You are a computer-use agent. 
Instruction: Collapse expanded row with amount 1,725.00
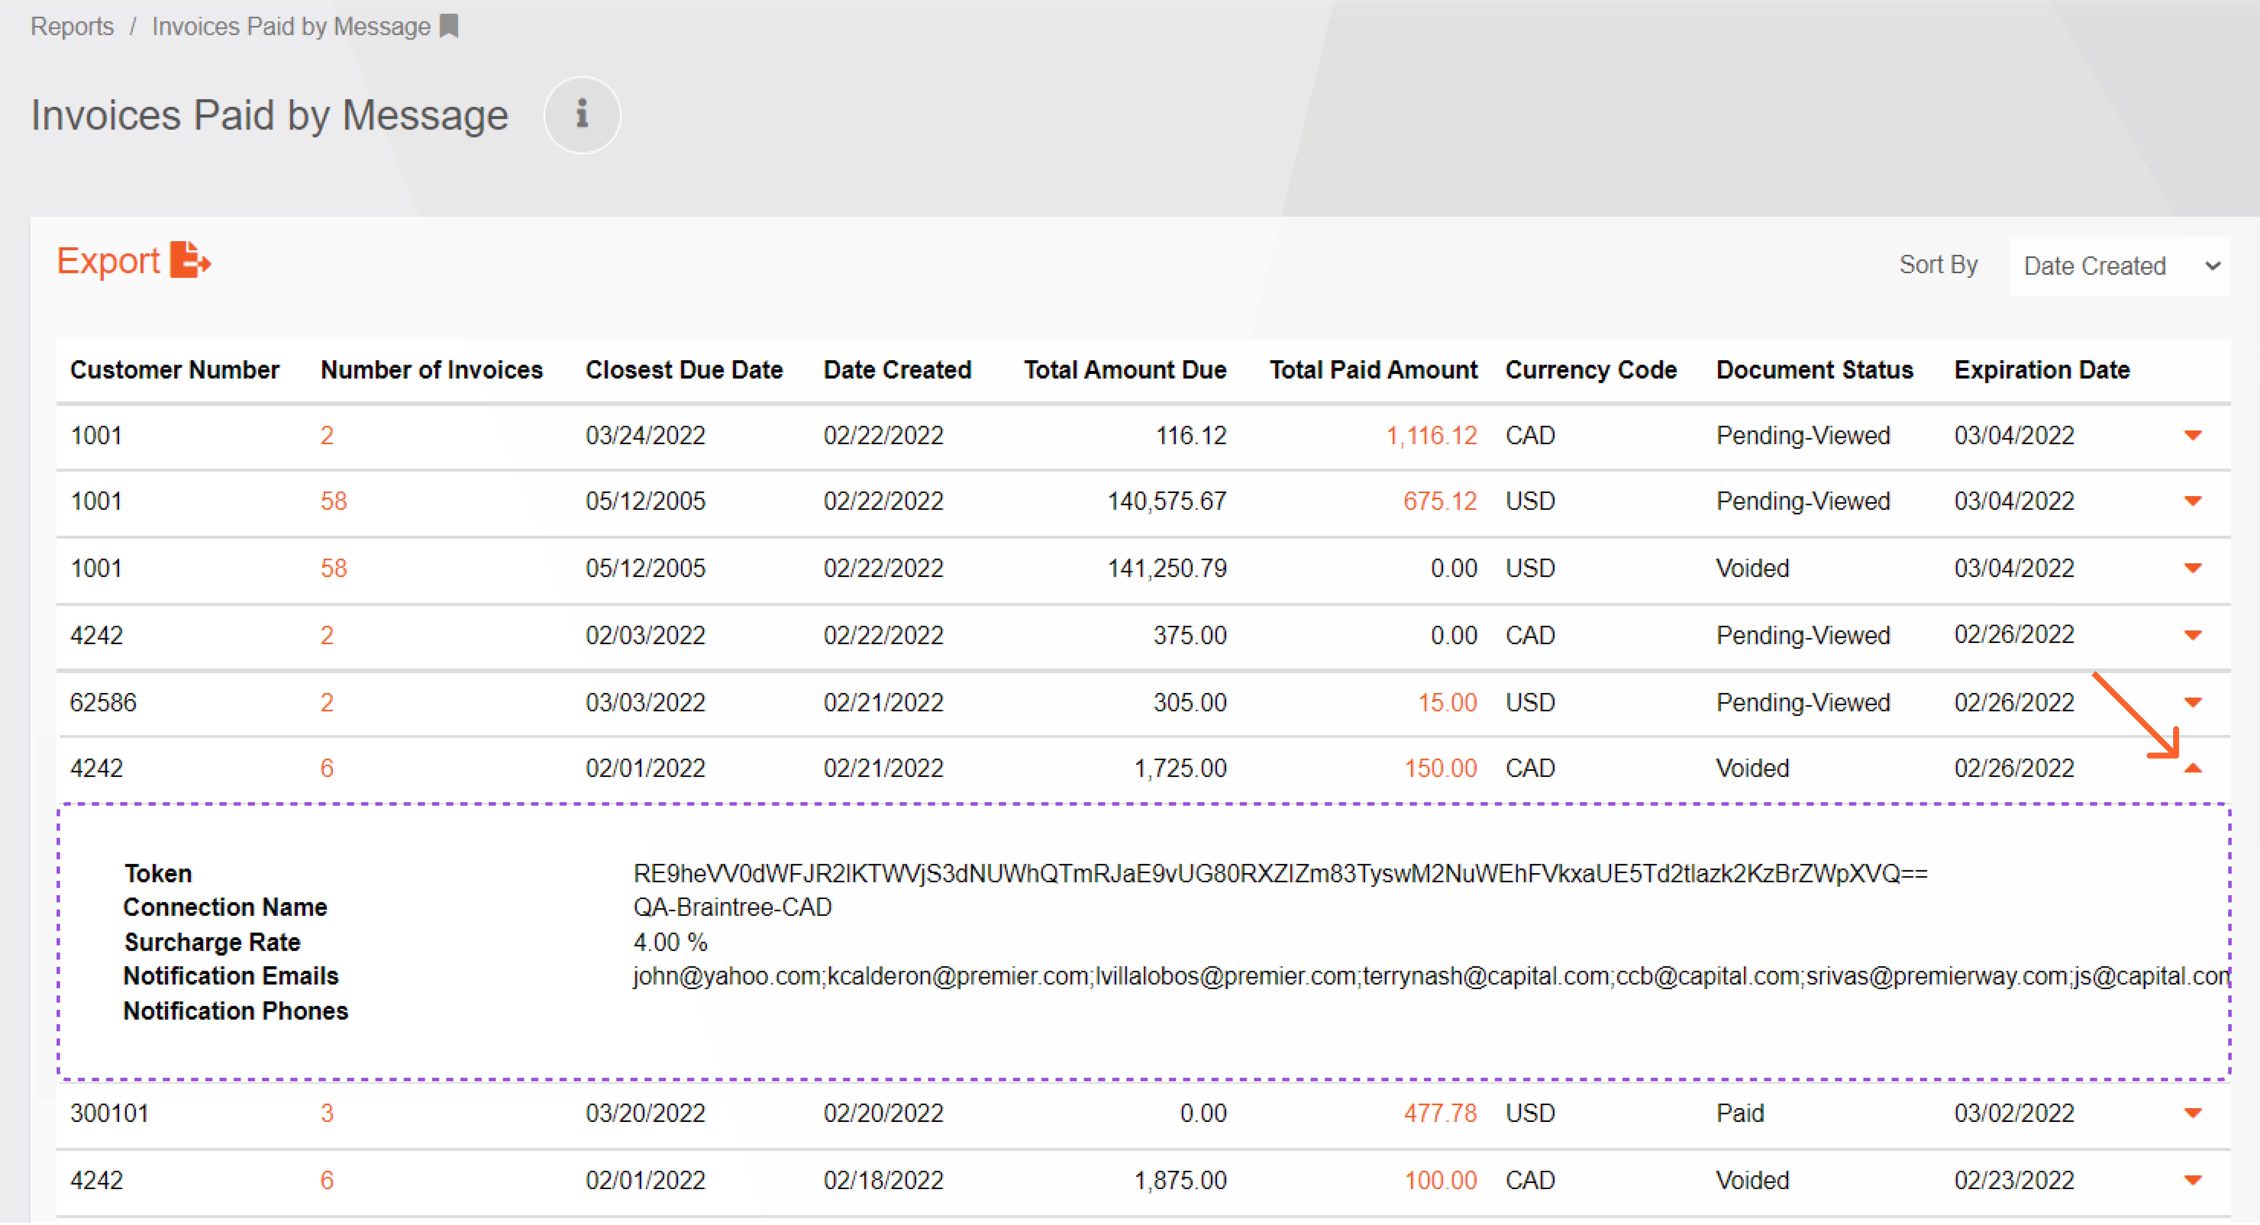(2193, 768)
